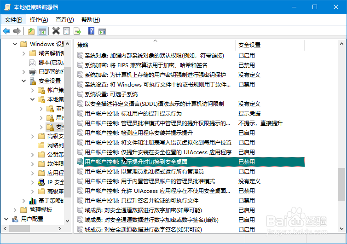
Task: Click the Export list toolbar icon
Action: (77, 31)
